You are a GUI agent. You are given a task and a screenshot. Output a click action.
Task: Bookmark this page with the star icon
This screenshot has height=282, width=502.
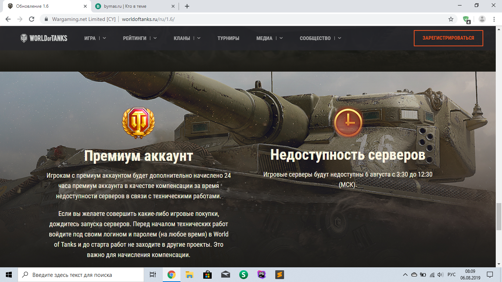click(451, 19)
